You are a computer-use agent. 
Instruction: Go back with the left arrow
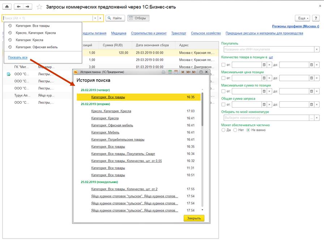pyautogui.click(x=19, y=7)
